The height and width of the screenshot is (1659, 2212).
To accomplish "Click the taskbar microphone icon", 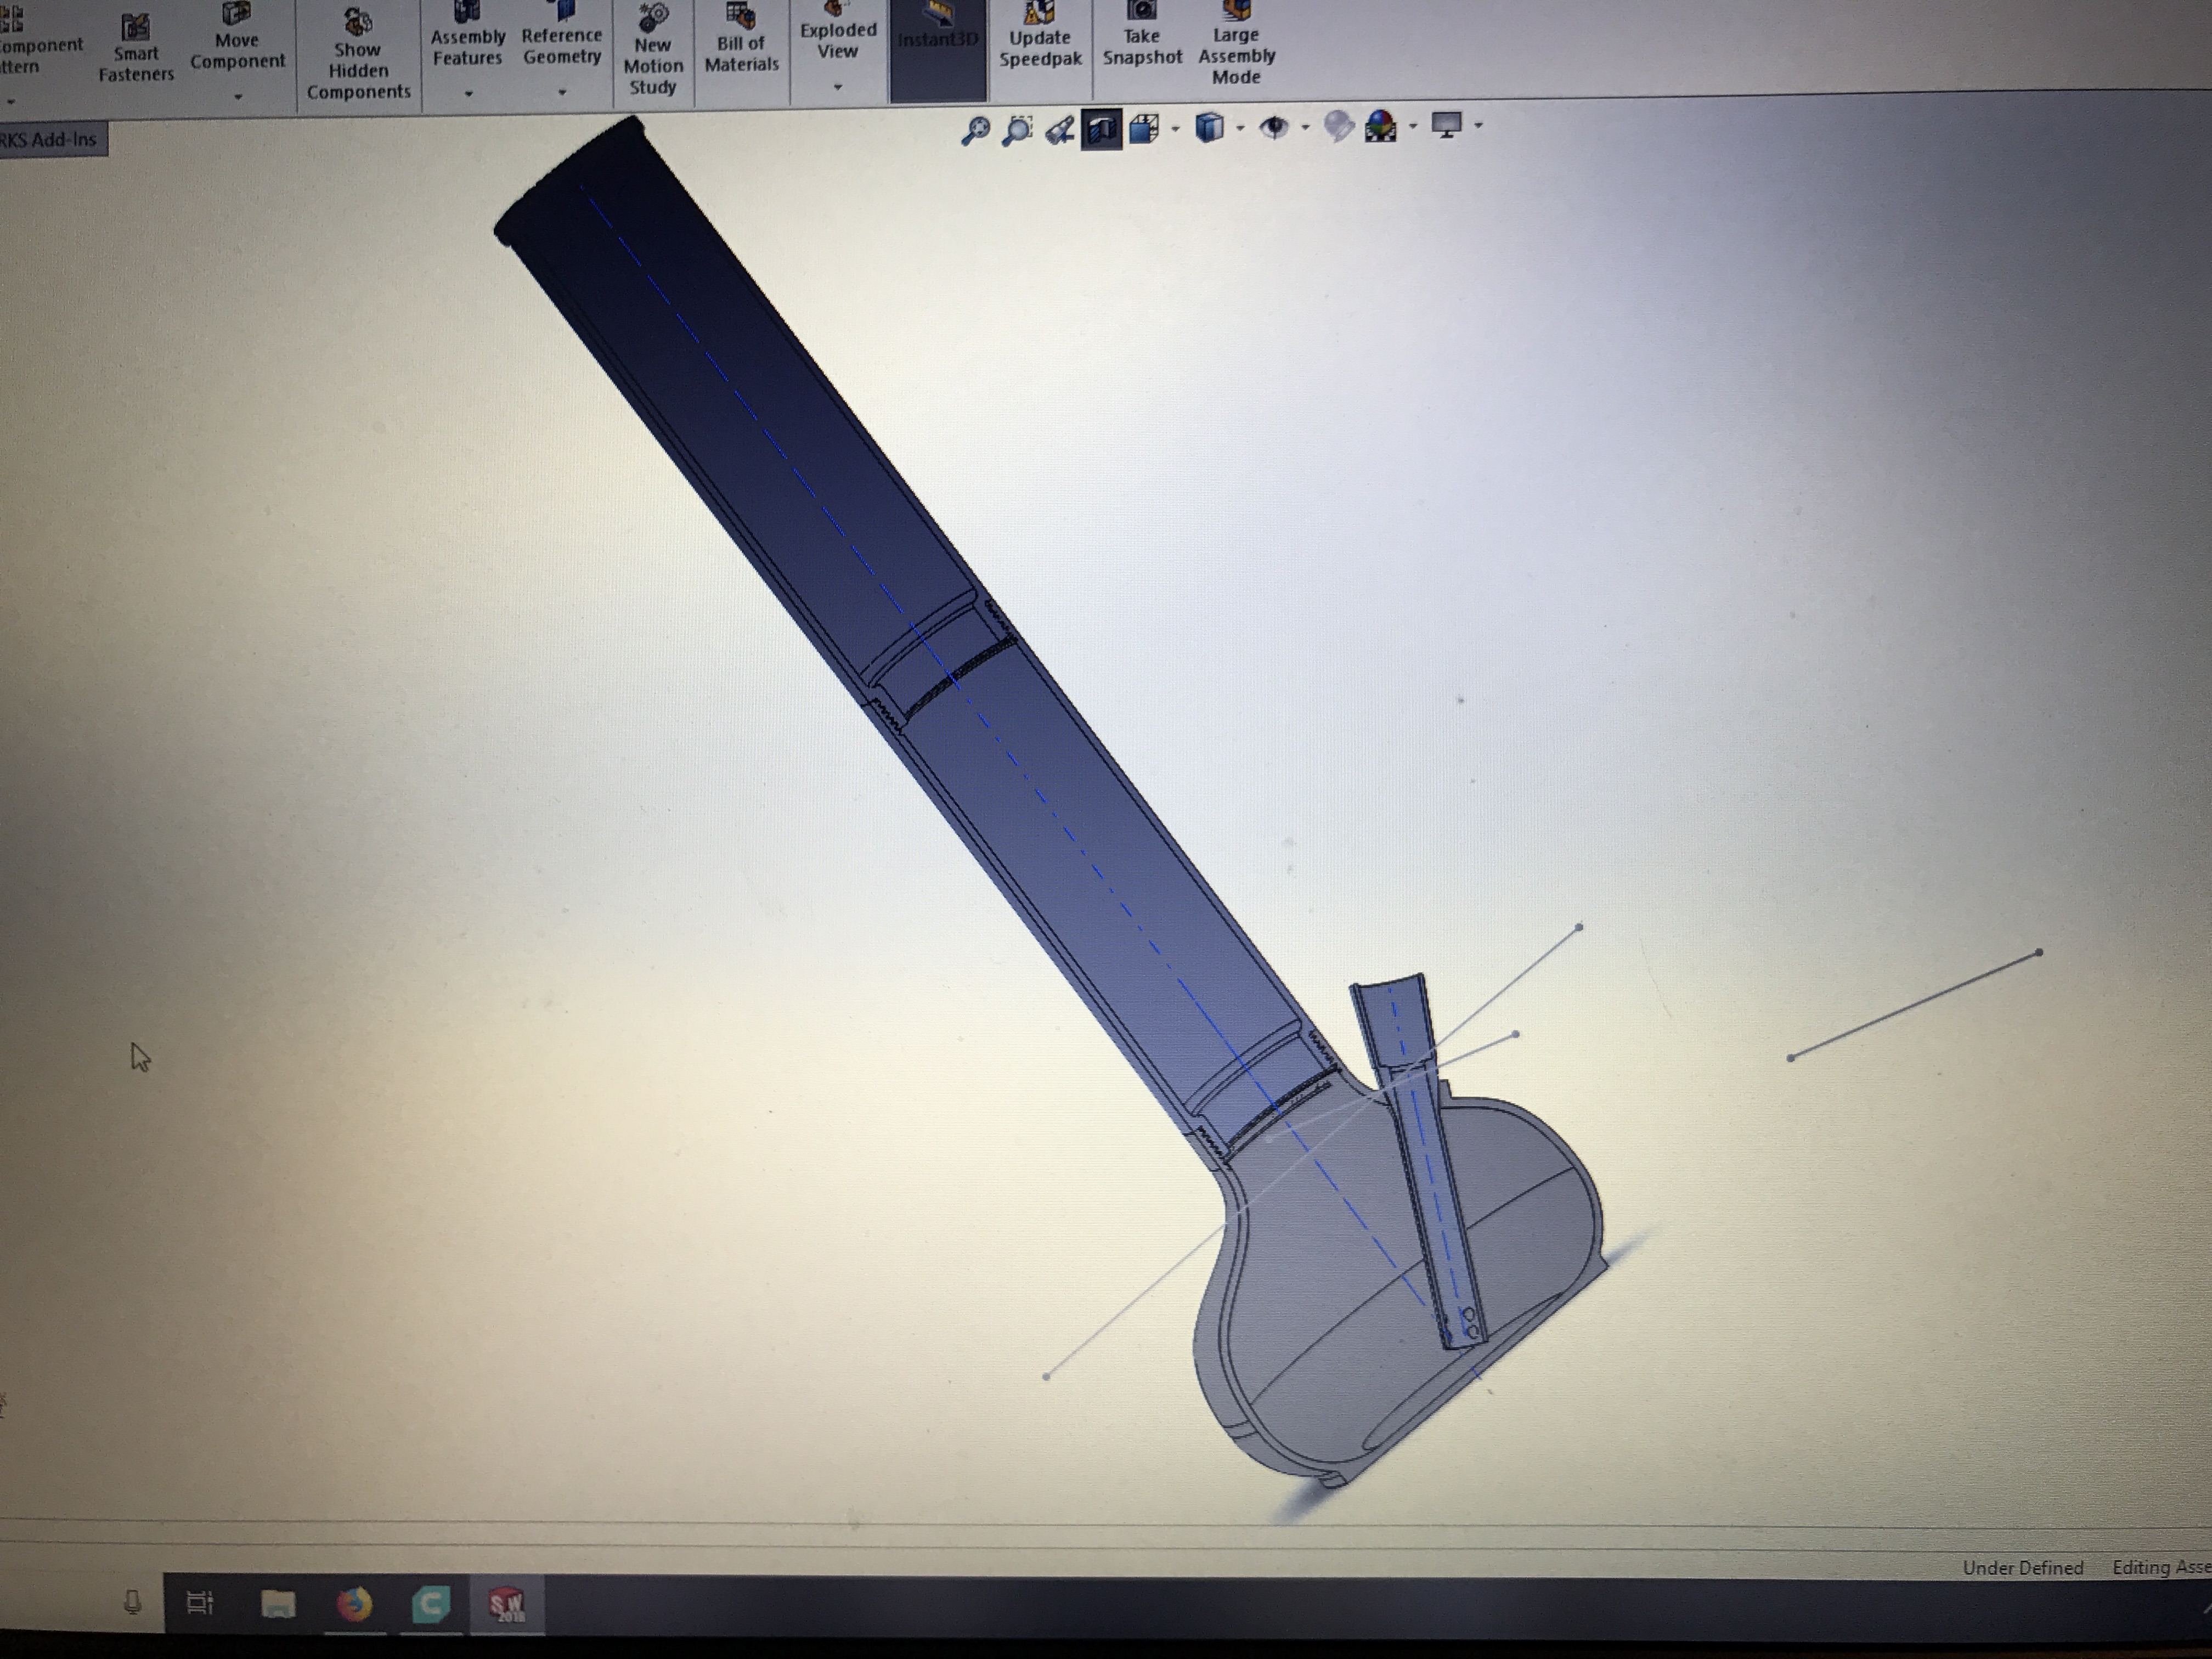I will (x=132, y=1603).
